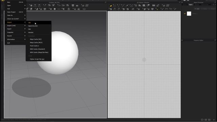Click the first layout icon in bottom-right corner
Screen dimensions: 217x122
[x=202, y=120]
